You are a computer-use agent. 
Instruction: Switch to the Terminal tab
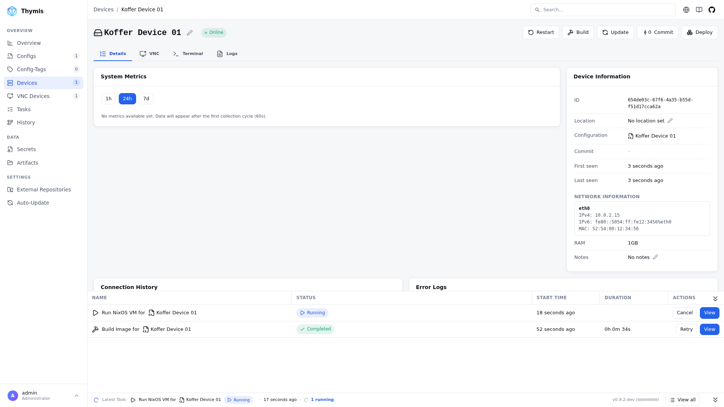(188, 54)
